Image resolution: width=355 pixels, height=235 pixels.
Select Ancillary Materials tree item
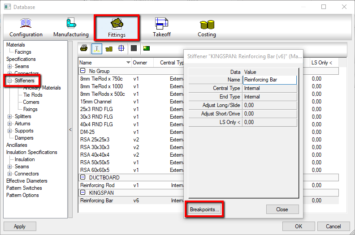[x=42, y=88]
